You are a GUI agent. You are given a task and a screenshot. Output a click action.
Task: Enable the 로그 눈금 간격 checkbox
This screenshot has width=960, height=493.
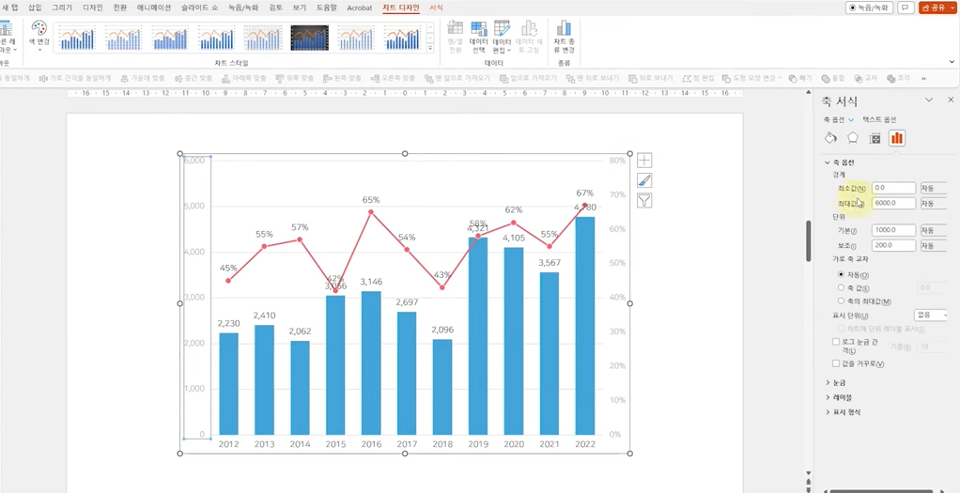pyautogui.click(x=836, y=342)
